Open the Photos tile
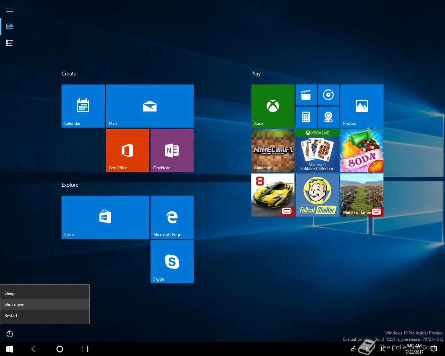The width and height of the screenshot is (445, 356). tap(362, 106)
